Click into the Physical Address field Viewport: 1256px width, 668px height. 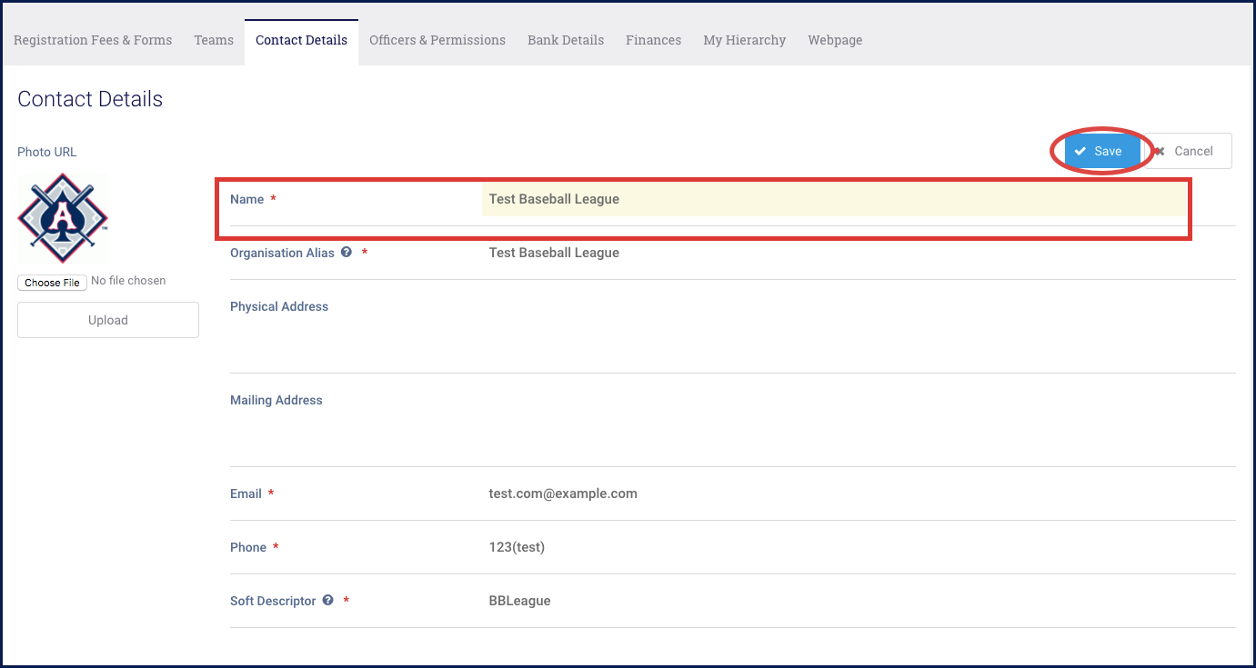point(858,326)
